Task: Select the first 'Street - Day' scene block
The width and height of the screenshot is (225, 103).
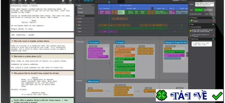Action: pos(161,8)
